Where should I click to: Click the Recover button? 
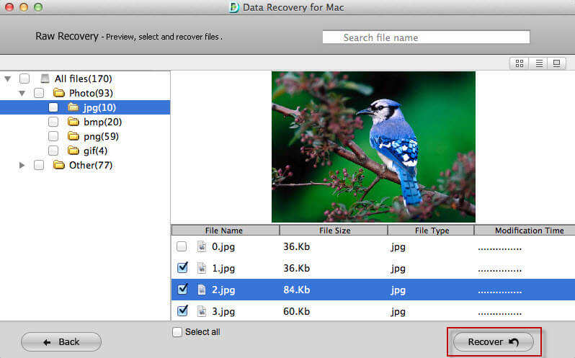tap(494, 342)
